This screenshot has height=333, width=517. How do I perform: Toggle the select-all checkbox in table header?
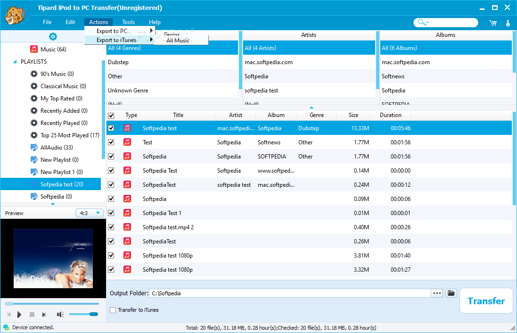[x=111, y=116]
